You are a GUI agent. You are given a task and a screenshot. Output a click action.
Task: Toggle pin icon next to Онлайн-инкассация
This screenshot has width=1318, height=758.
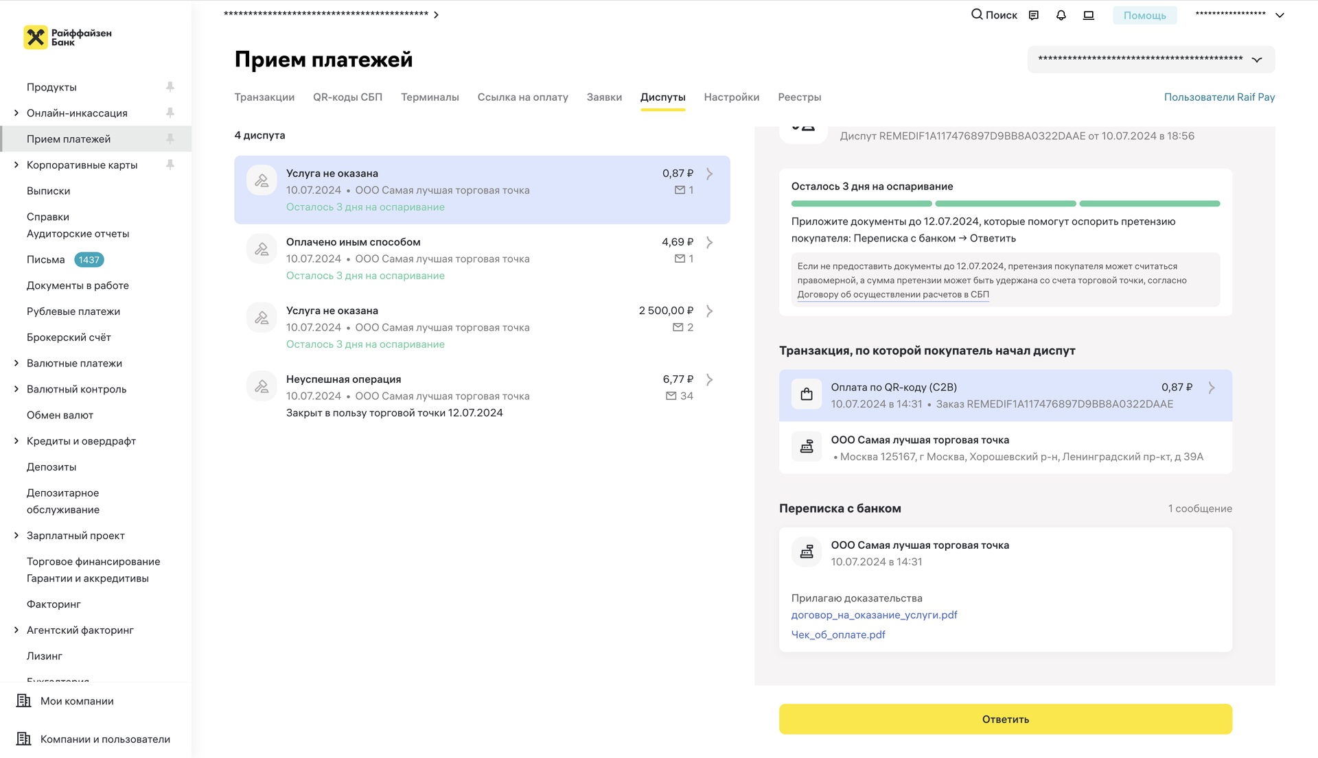(170, 112)
